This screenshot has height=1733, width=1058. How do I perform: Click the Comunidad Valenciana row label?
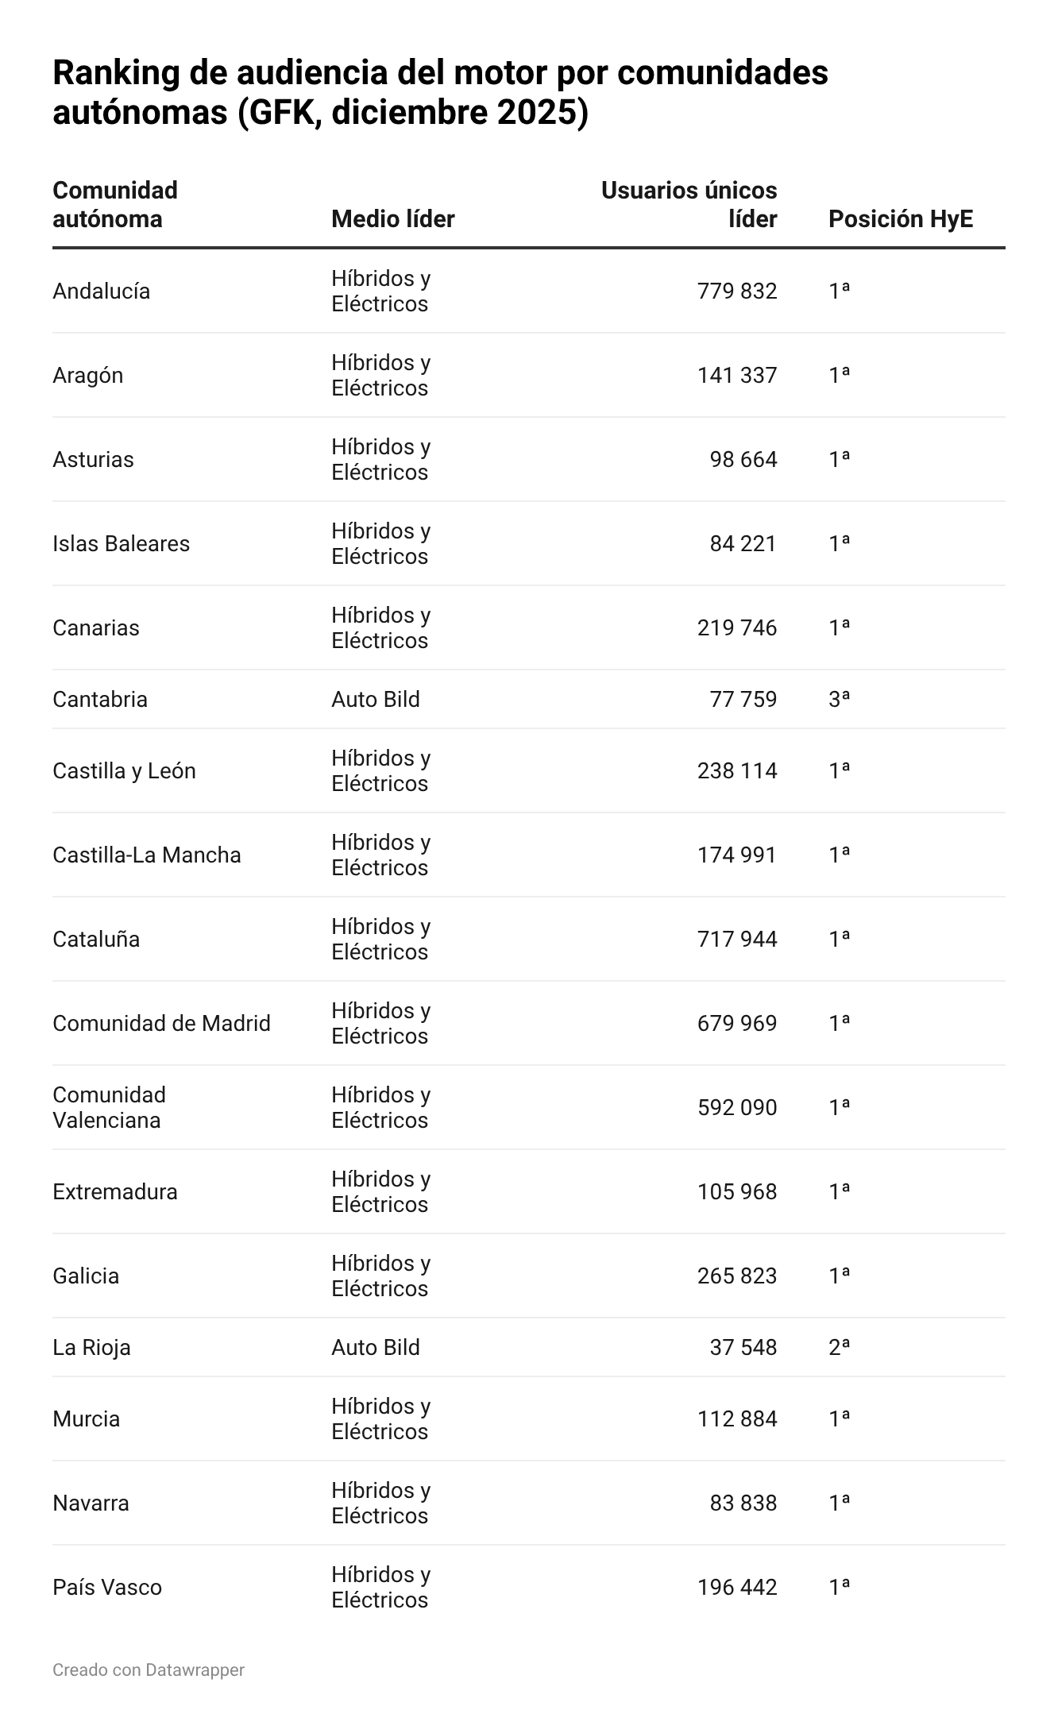click(109, 1107)
